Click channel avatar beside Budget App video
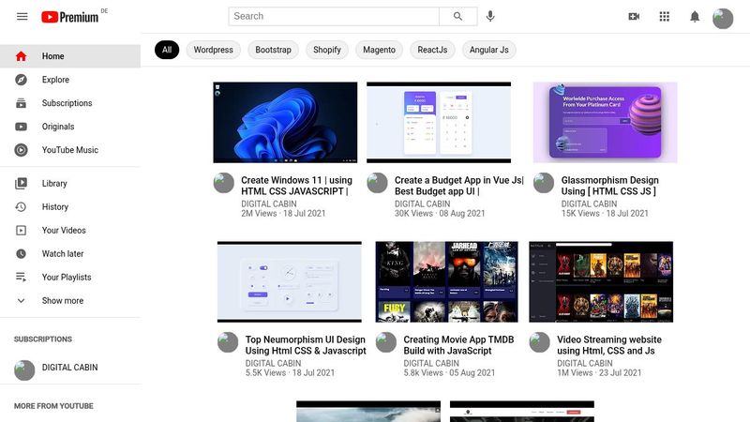750x422 pixels. (377, 183)
